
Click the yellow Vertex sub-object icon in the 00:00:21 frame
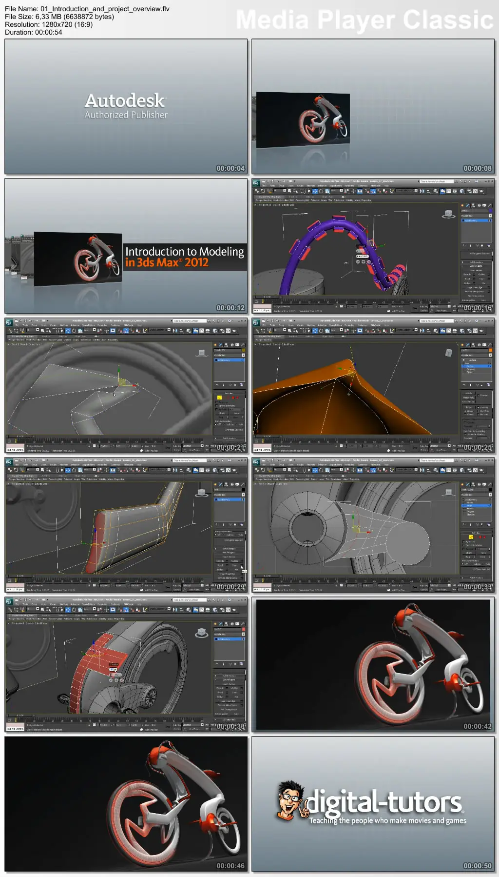point(219,398)
